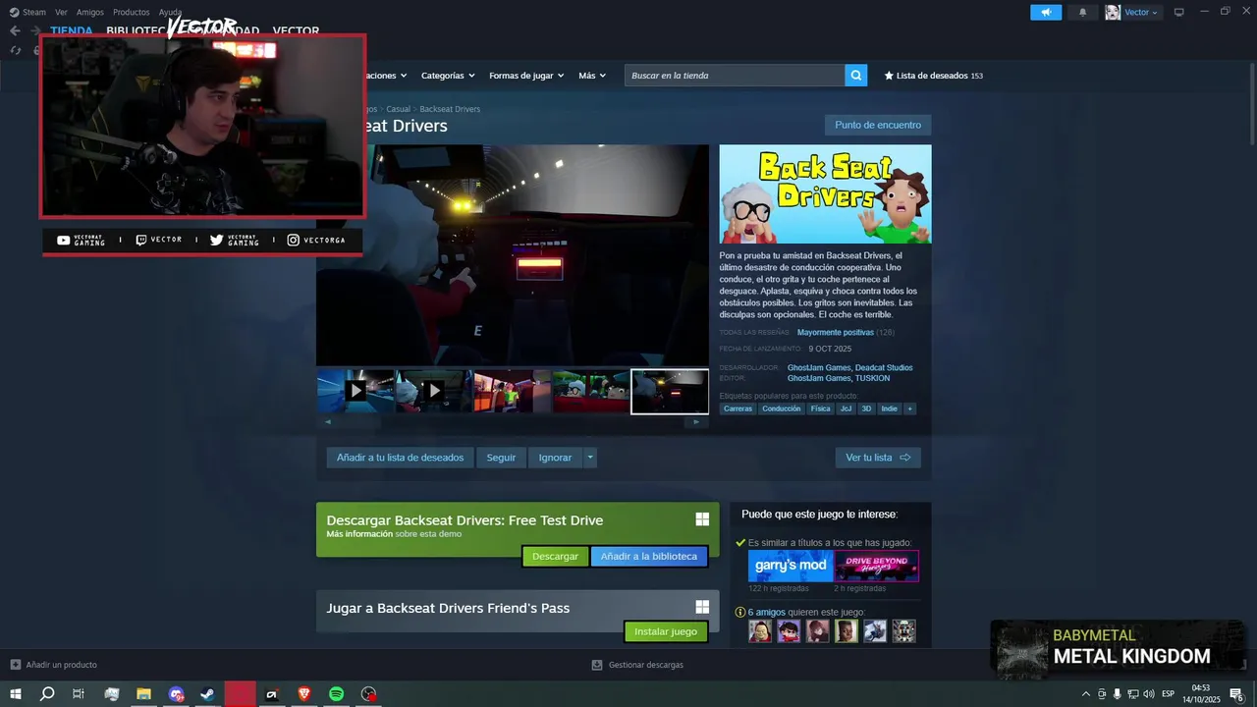Click the Conducción tag
This screenshot has height=707, width=1257.
coord(782,408)
